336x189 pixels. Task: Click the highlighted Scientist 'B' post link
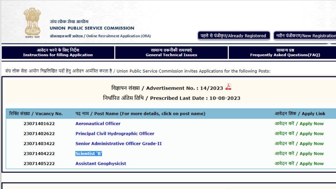pyautogui.click(x=88, y=154)
